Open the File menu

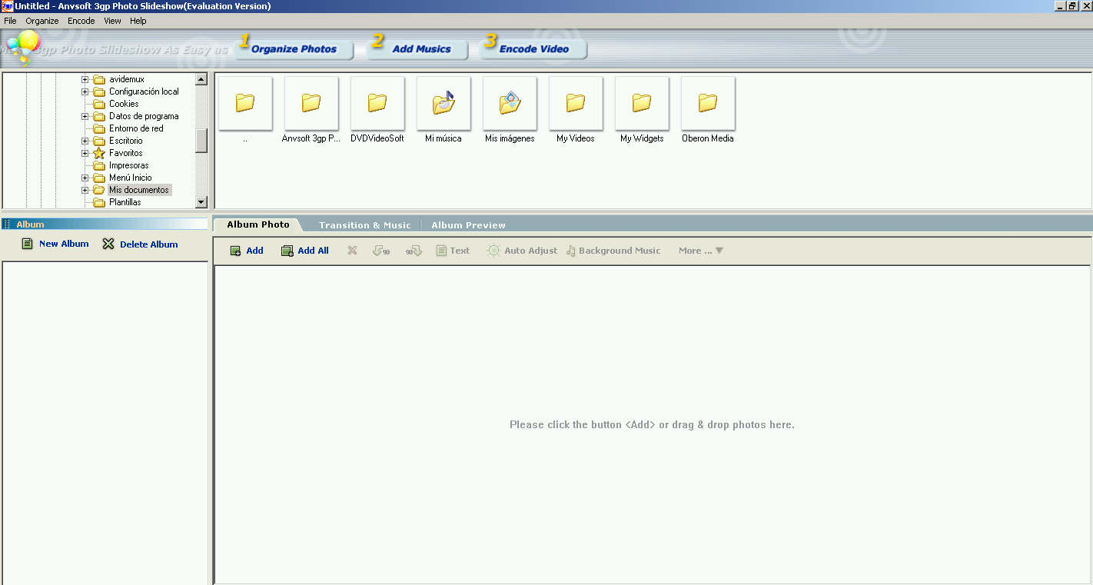[x=10, y=21]
